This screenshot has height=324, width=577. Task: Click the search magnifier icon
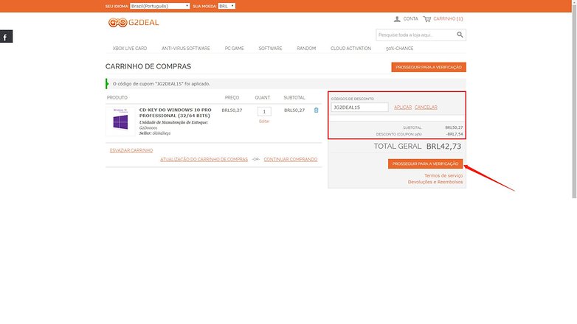click(460, 35)
